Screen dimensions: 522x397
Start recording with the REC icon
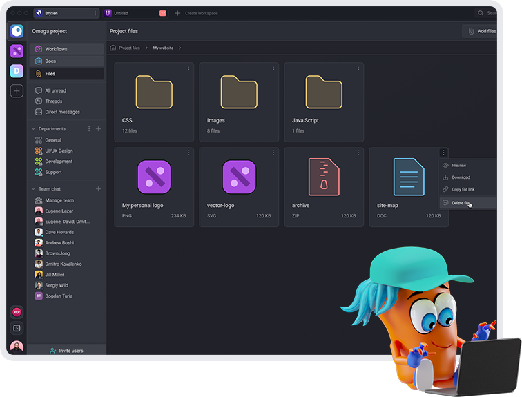(17, 312)
